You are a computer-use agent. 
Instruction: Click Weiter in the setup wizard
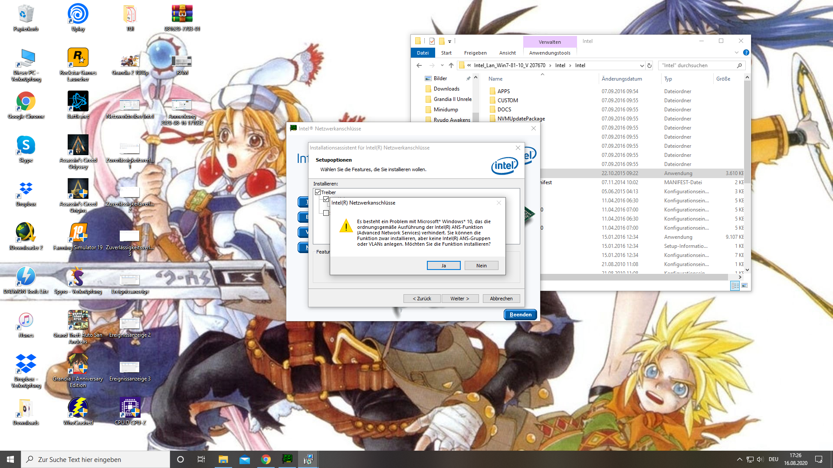tap(460, 299)
